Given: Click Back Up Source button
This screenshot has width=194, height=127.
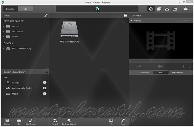Looking at the screenshot, I should click(69, 122).
